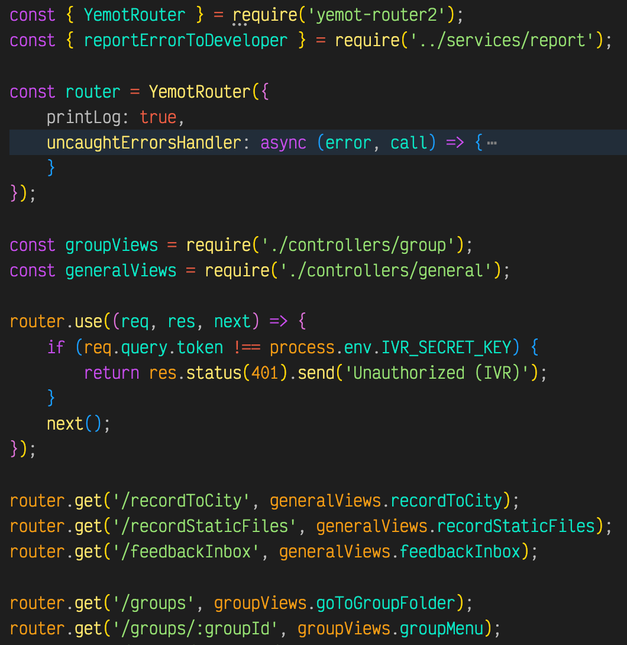Expand the folded uncaughtErrorsHandler ellipsis

coord(491,143)
